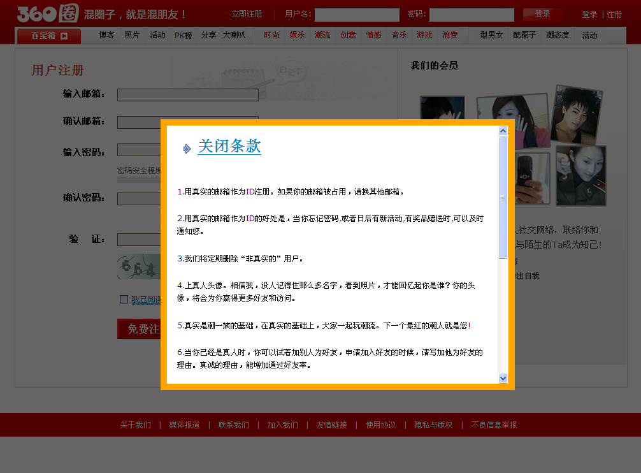This screenshot has width=641, height=473.
Task: Click the footer 加入我们 link
Action: [282, 425]
